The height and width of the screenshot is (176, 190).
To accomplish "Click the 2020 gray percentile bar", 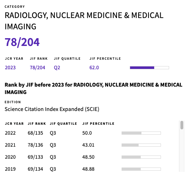I will click(141, 157).
